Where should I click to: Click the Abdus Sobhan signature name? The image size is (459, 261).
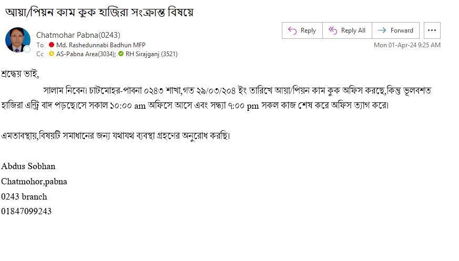click(x=28, y=166)
